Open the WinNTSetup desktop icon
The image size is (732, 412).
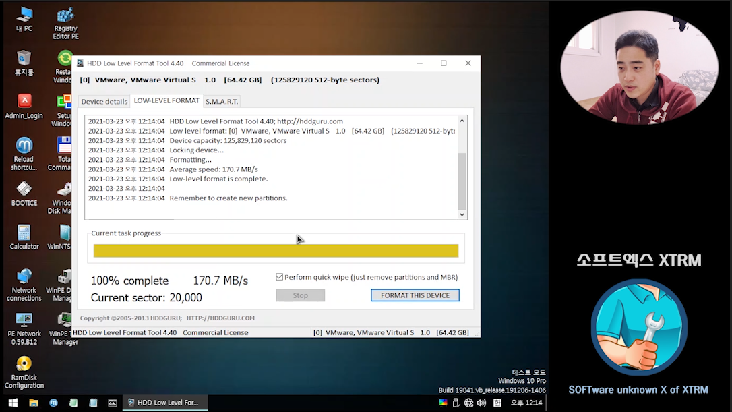click(x=61, y=237)
